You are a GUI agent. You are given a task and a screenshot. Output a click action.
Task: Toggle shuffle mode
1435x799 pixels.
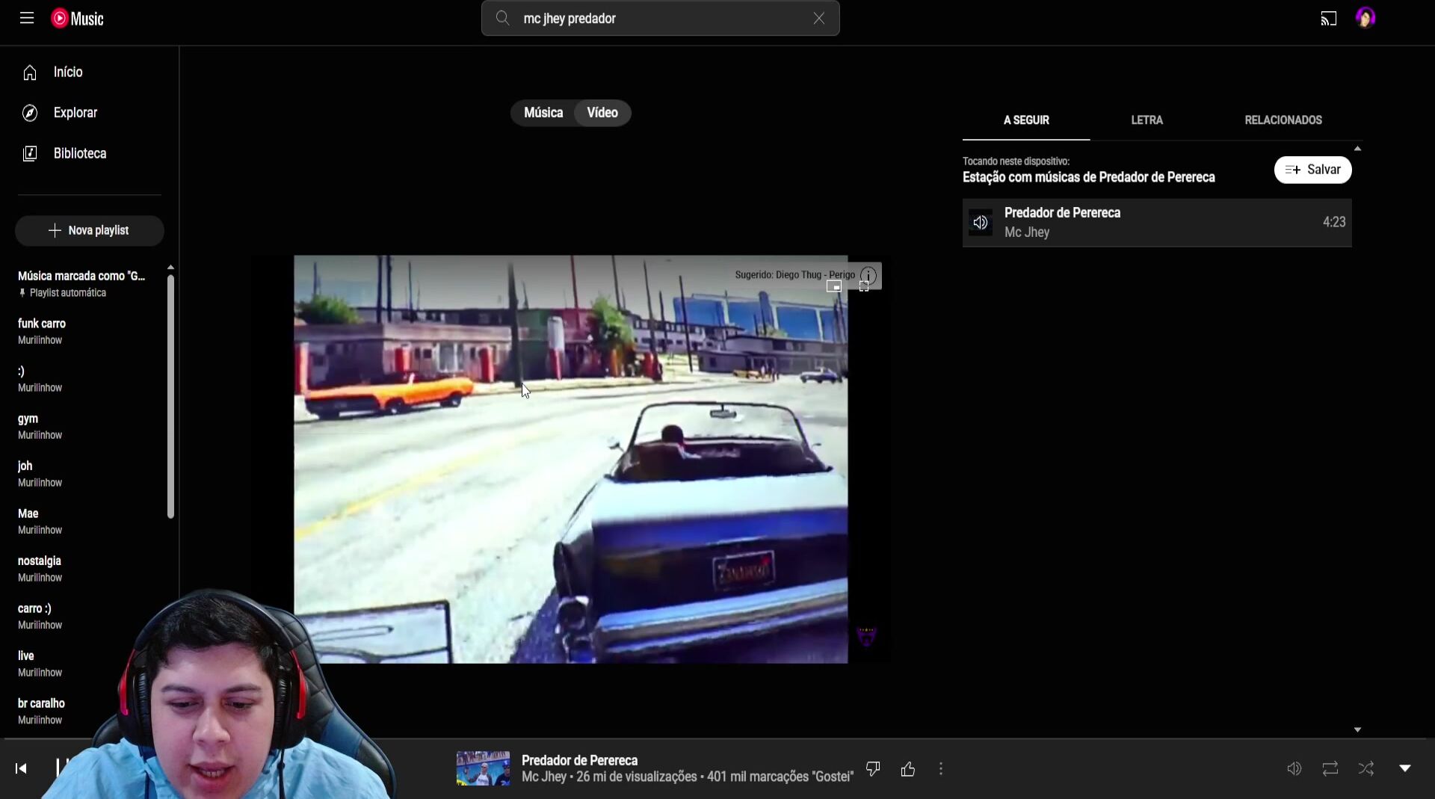tap(1366, 768)
